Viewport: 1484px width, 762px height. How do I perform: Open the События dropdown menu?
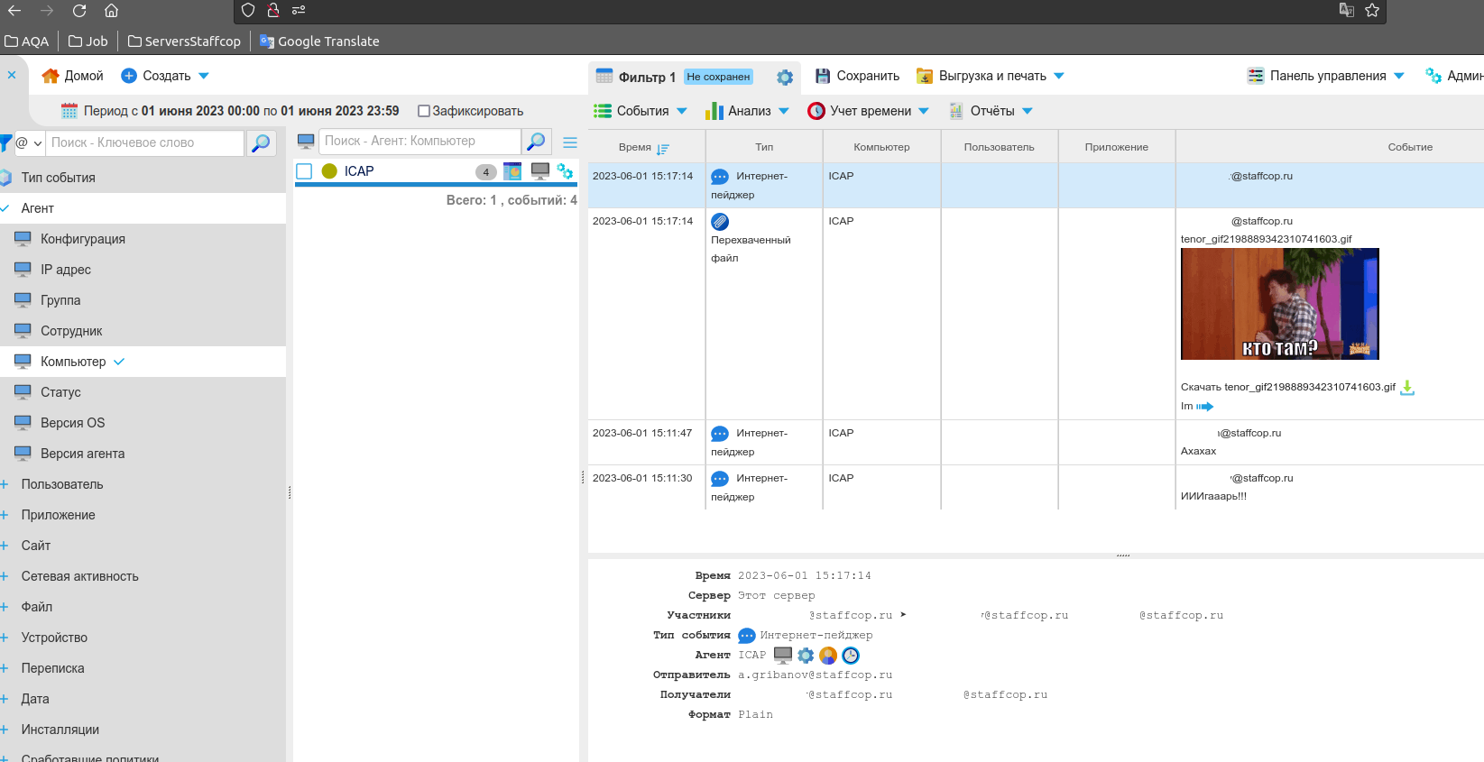coord(641,111)
